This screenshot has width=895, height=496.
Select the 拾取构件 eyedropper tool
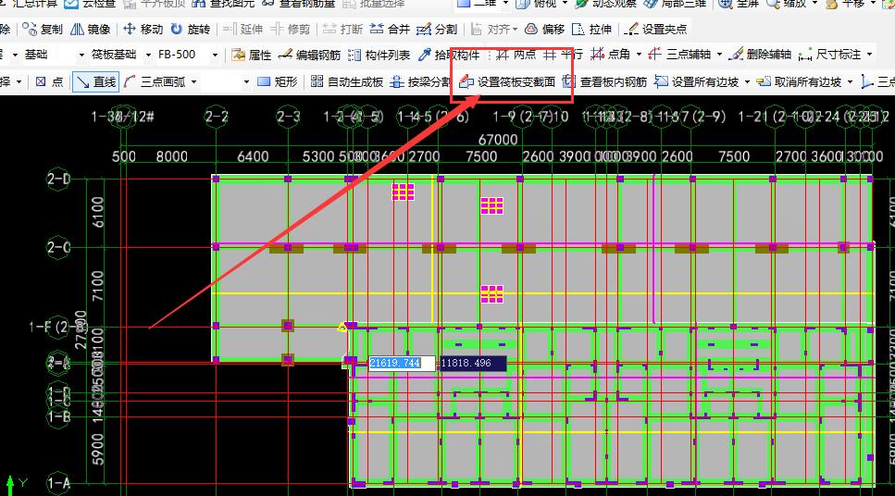pos(449,55)
